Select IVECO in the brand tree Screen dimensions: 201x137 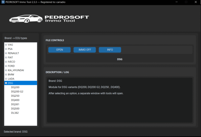[11, 62]
